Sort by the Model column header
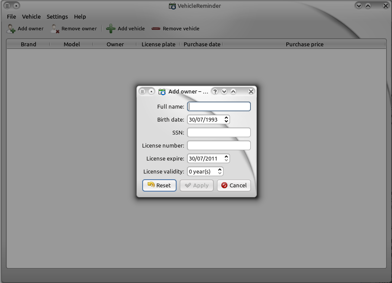This screenshot has width=392, height=283. click(x=71, y=45)
